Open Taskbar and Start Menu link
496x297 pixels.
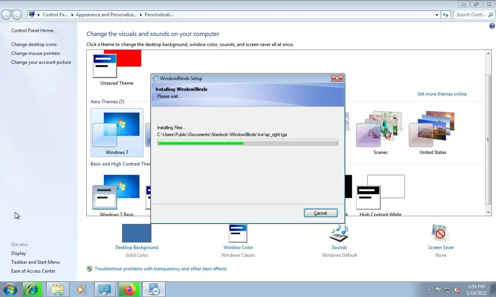point(35,262)
